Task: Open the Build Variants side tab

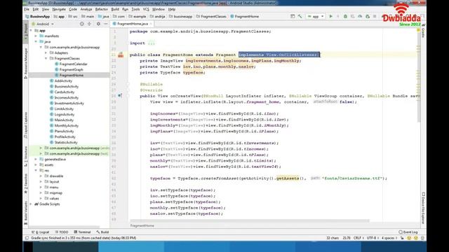Action: point(26,213)
